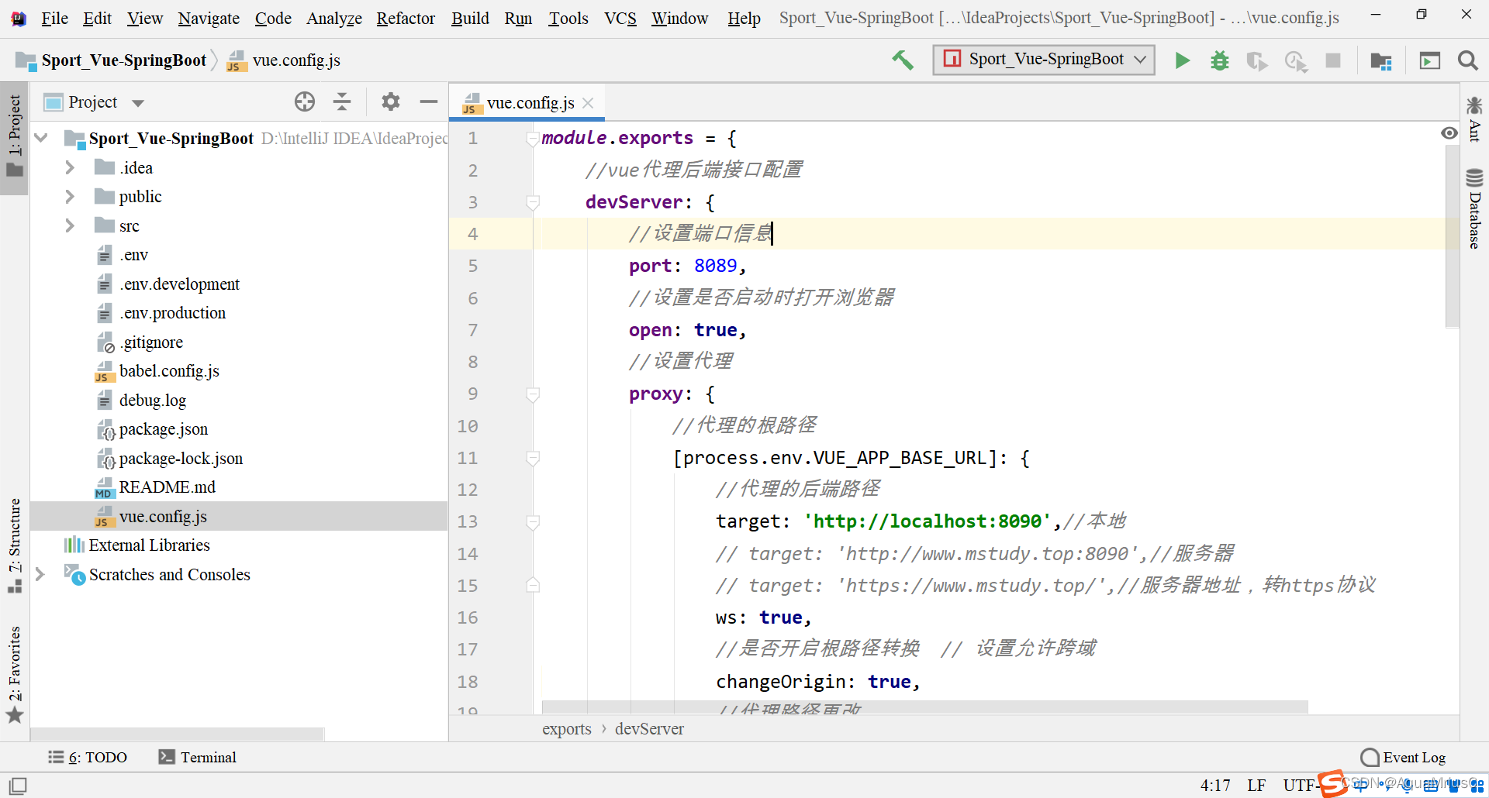Image resolution: width=1489 pixels, height=798 pixels.
Task: Open the run configuration dropdown
Action: point(1044,60)
